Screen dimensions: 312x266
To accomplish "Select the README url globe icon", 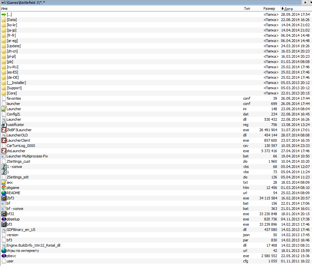I will pos(4,193).
